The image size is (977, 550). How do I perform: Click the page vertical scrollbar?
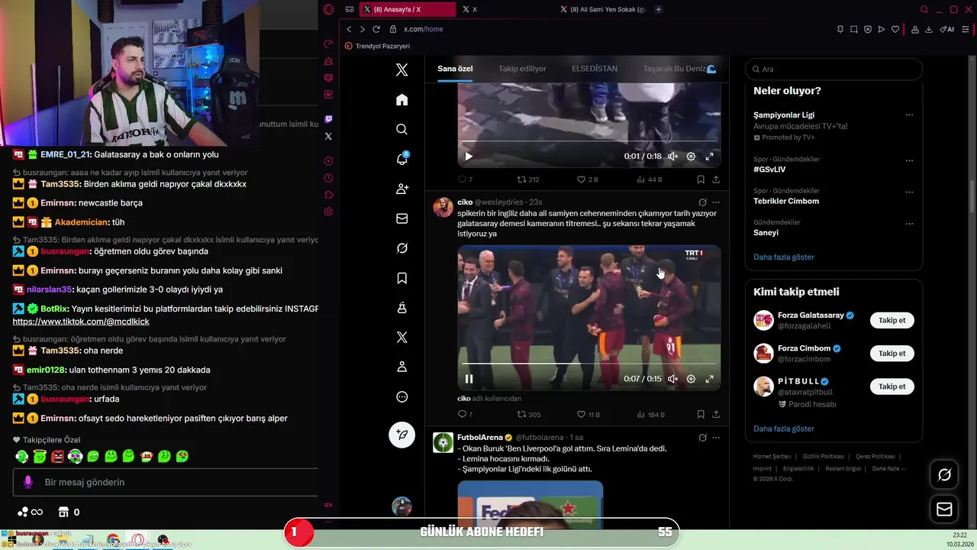pyautogui.click(x=972, y=199)
